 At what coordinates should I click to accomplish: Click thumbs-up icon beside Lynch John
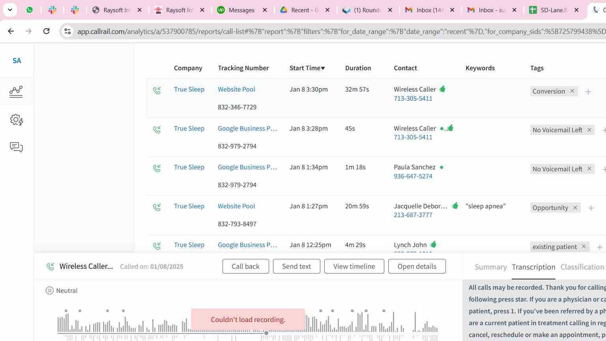click(433, 244)
